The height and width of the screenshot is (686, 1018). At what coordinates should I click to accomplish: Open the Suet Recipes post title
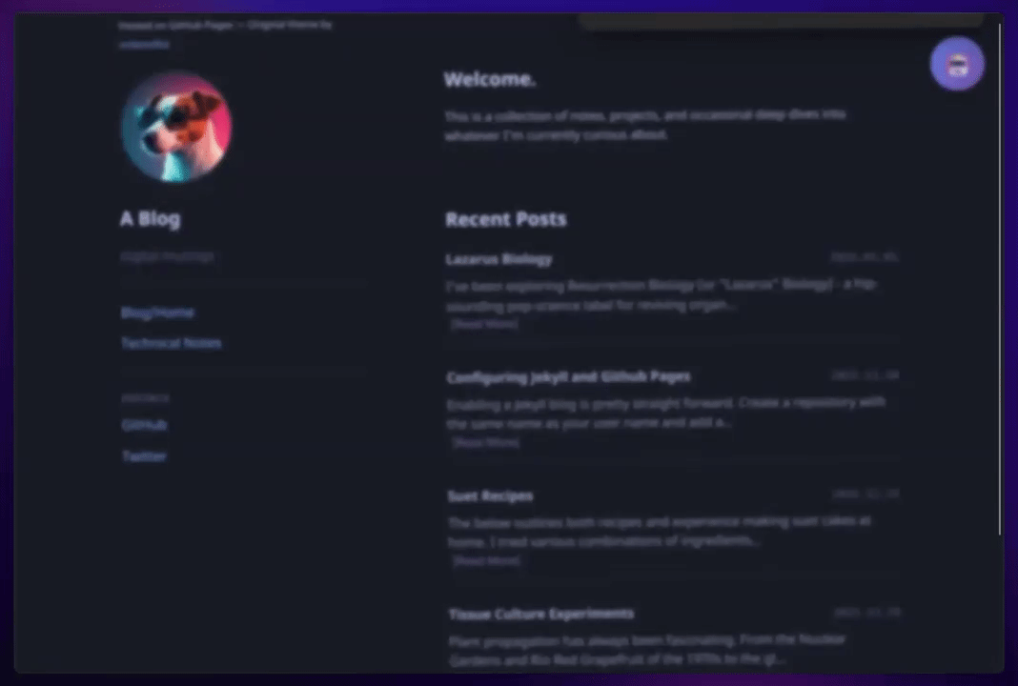coord(491,495)
